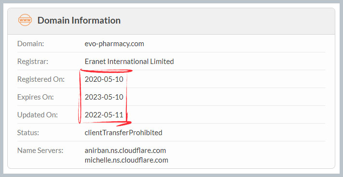Screen dimensions: 343x177
Task: Click the Updated On: label
Action: (38, 115)
